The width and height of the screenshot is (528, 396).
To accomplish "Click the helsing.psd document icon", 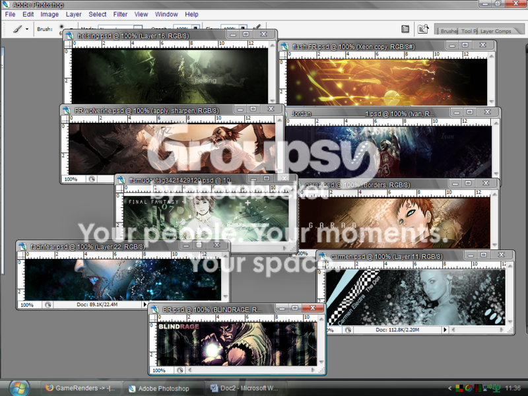I will [70, 36].
